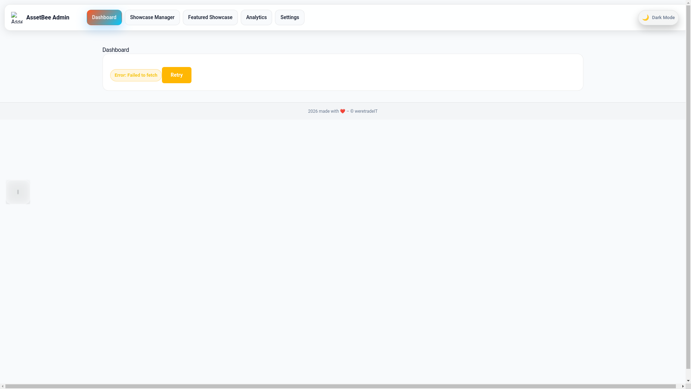The height and width of the screenshot is (389, 691).
Task: Click the vertical scrollbar up arrow
Action: pyautogui.click(x=688, y=3)
